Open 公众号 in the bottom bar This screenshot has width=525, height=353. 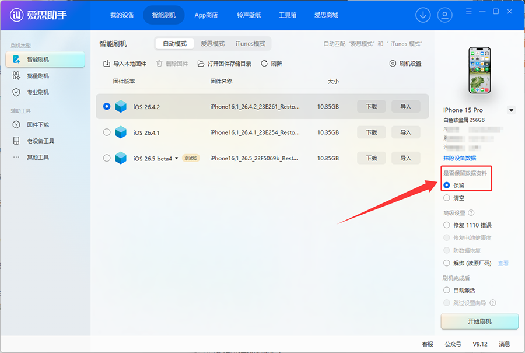453,344
